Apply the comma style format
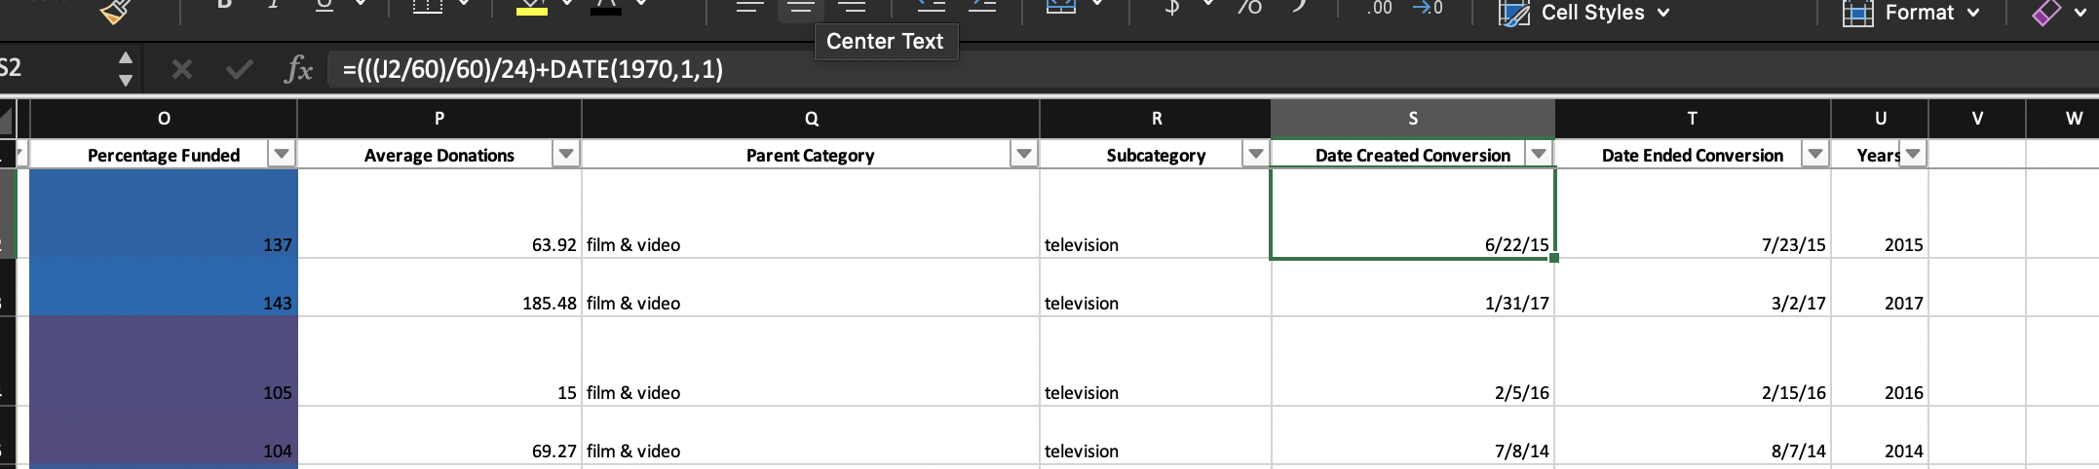This screenshot has height=469, width=2099. (x=1299, y=7)
